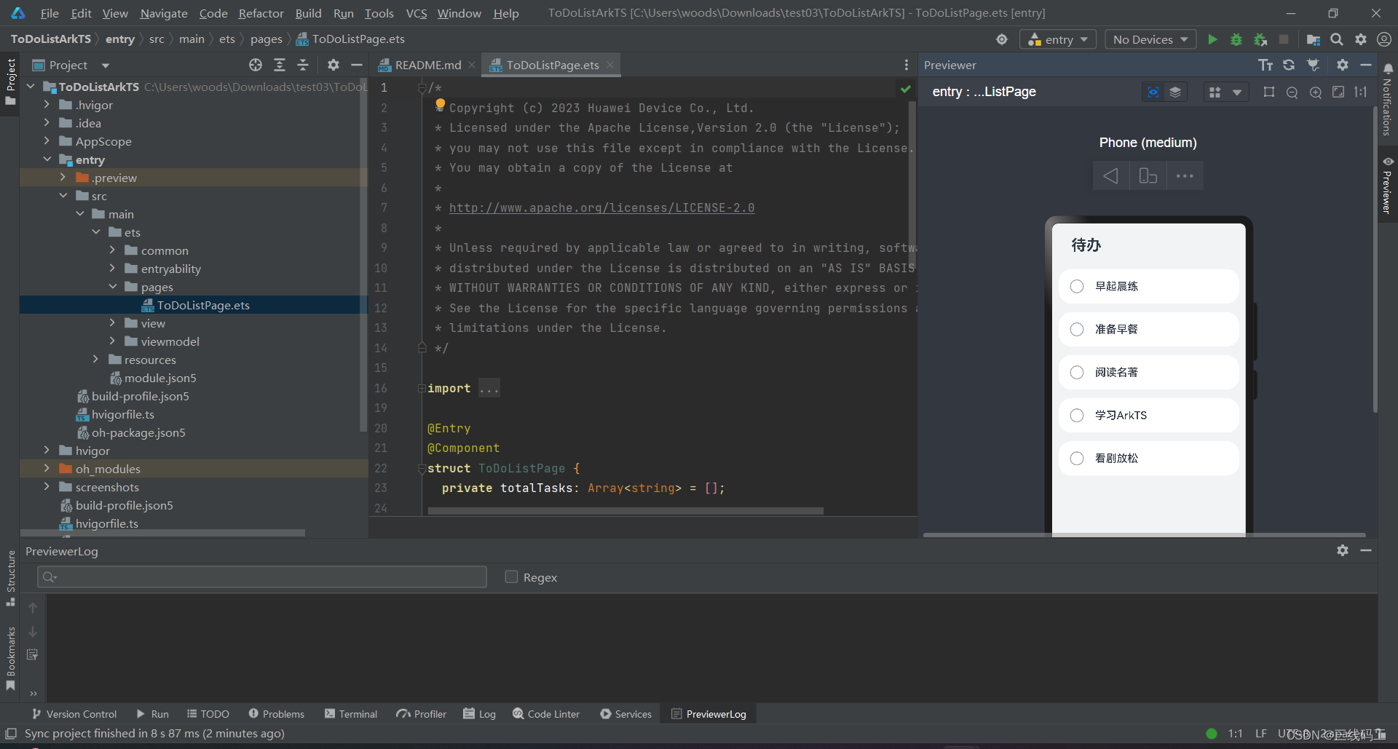
Task: Click the Previewer font size Tt icon
Action: pos(1265,65)
